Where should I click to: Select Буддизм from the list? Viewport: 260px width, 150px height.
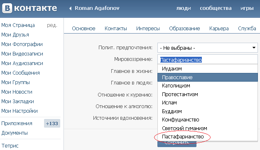(x=208, y=111)
